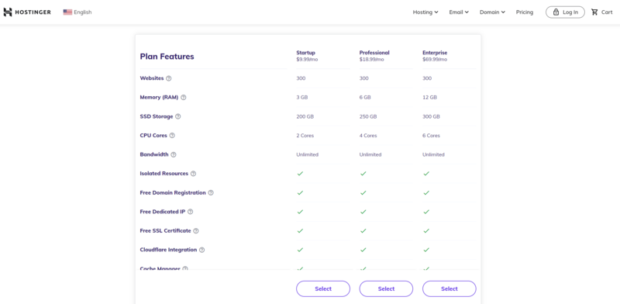Expand the Domain menu
Image resolution: width=620 pixels, height=304 pixels.
pos(492,12)
